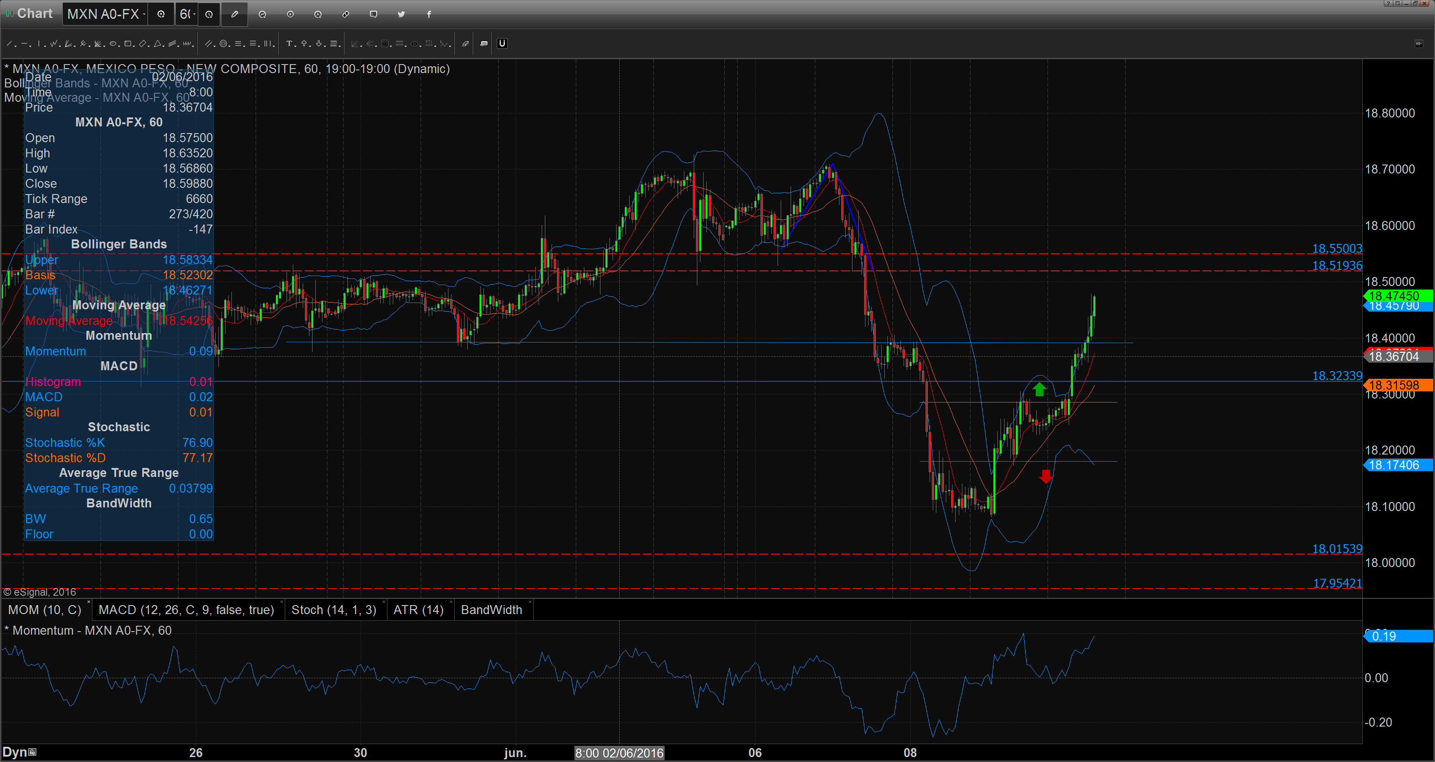Click the 18.47450 green price label

tap(1398, 296)
